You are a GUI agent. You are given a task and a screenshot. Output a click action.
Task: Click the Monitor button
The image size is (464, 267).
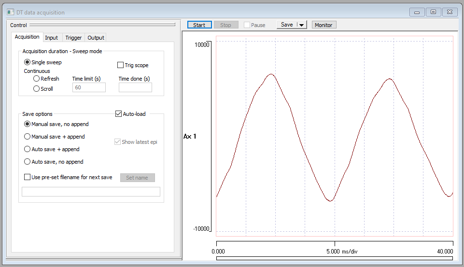pos(323,25)
